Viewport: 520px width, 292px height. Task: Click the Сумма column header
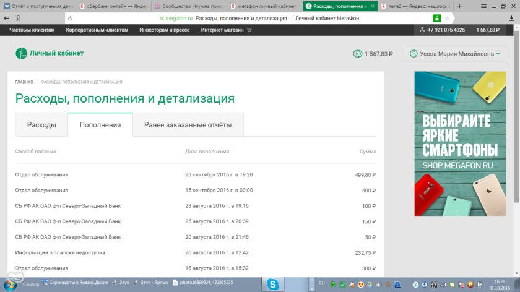click(368, 152)
